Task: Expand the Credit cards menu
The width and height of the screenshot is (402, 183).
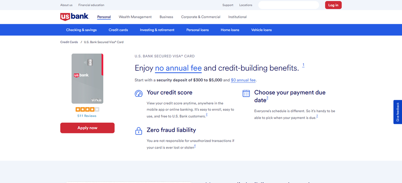Action: (118, 30)
